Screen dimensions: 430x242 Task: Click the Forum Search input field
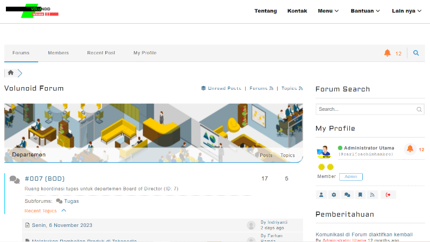[365, 109]
